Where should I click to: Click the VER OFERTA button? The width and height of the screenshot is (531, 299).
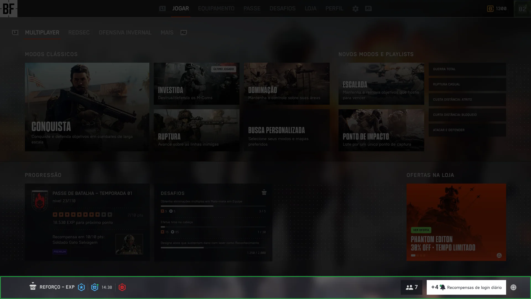(421, 230)
